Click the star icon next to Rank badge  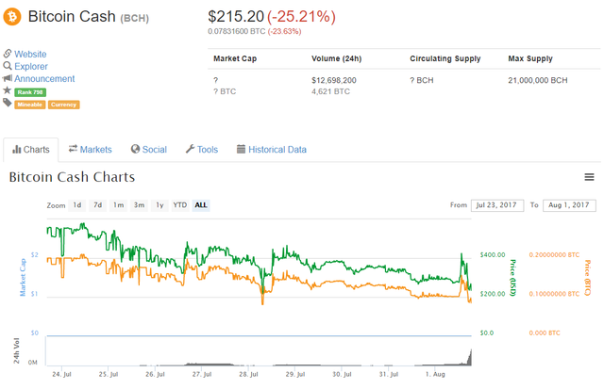point(7,90)
